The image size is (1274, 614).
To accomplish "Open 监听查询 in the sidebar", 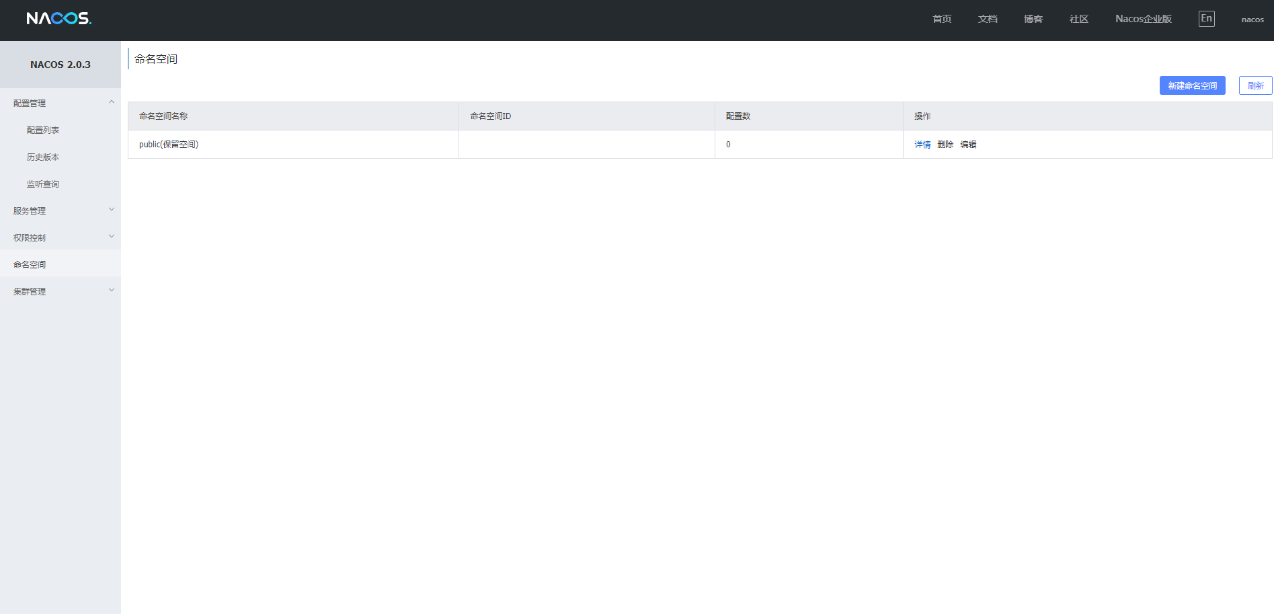I will (43, 184).
